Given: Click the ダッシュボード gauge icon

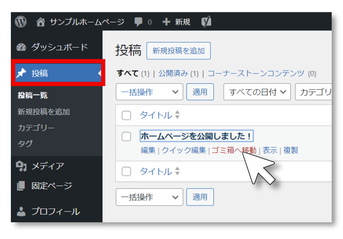Looking at the screenshot, I should (x=21, y=48).
